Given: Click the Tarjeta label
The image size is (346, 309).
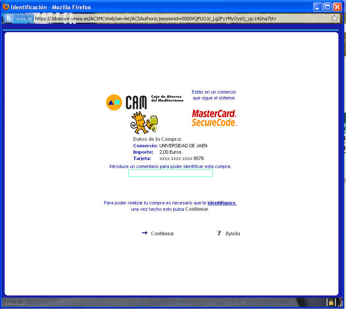Looking at the screenshot, I should coord(142,158).
